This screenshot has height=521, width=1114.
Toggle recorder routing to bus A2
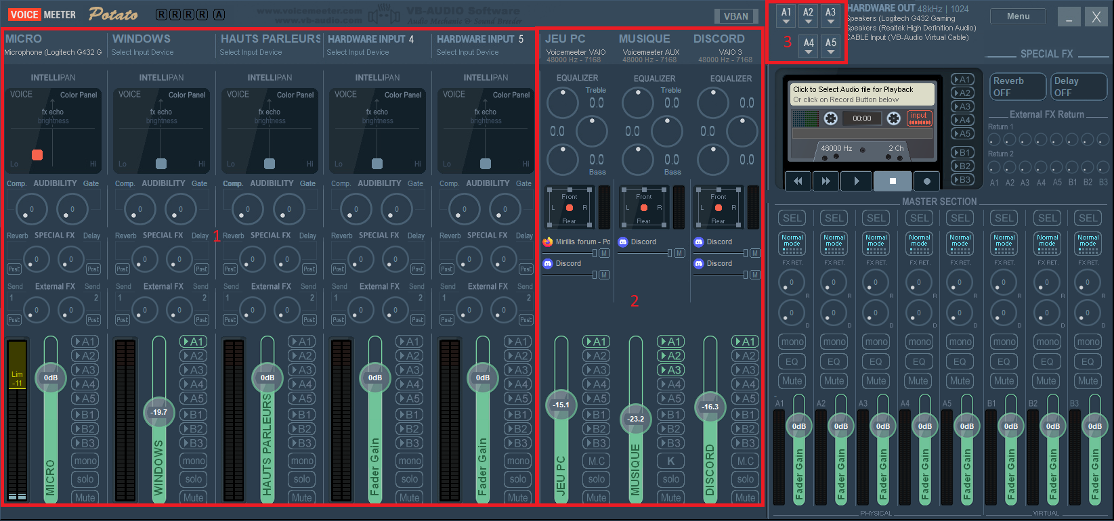pyautogui.click(x=962, y=93)
